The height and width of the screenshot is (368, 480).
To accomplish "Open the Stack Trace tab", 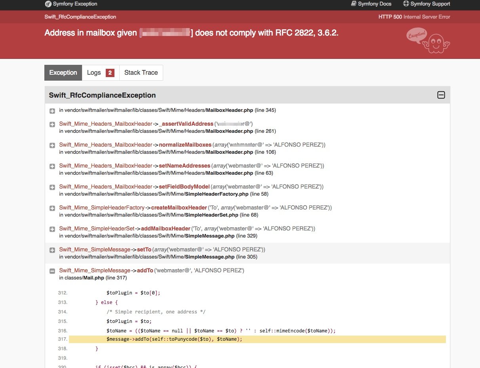I will (x=141, y=73).
